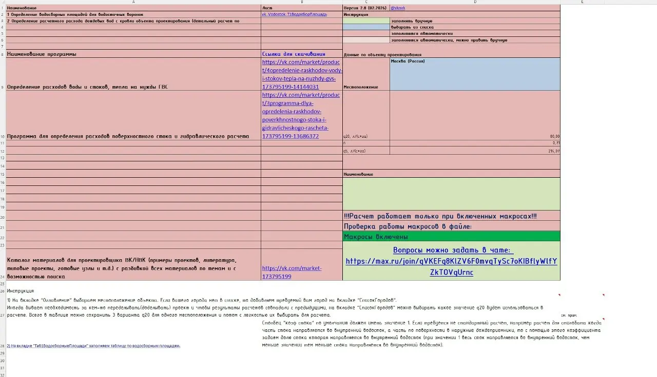Open the @vknvk profile link
This screenshot has width=657, height=377.
click(x=398, y=8)
